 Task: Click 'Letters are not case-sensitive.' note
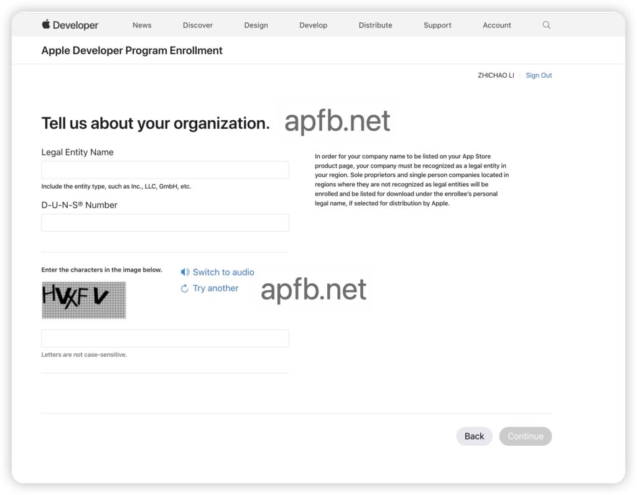coord(84,355)
